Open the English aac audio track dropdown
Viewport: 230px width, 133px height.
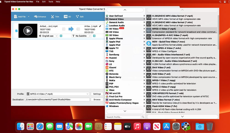48,36
